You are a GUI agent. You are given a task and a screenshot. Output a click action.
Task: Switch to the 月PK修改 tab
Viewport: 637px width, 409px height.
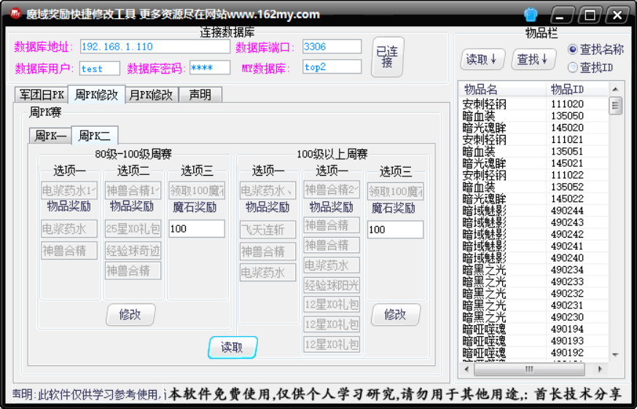click(152, 95)
